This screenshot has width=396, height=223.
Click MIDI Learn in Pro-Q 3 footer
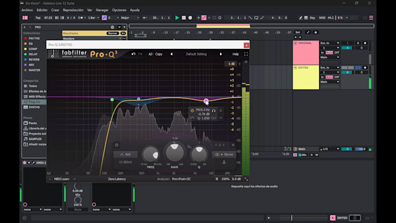pos(62,179)
